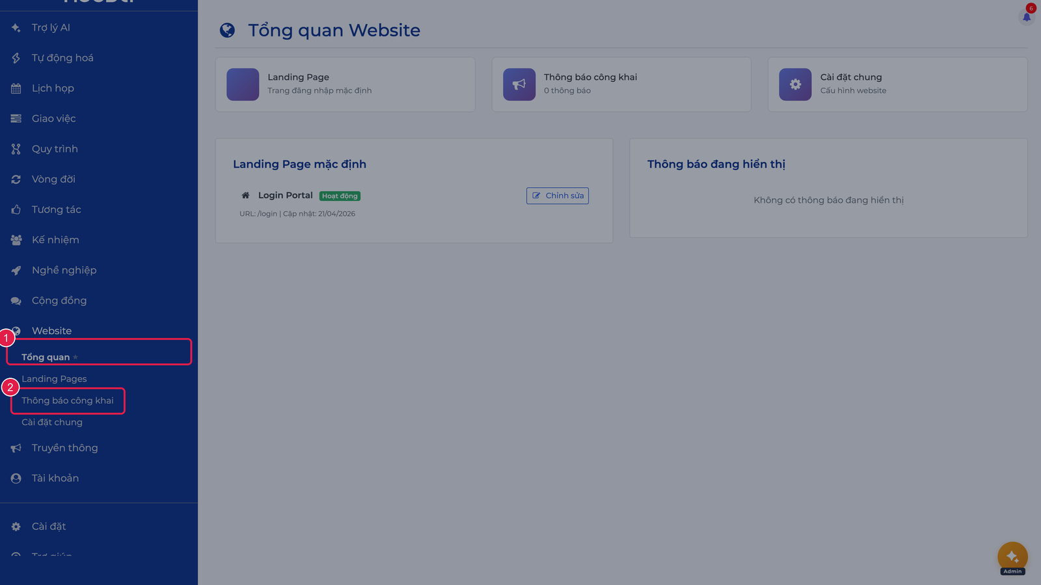Viewport: 1041px width, 585px height.
Task: Click the gear icon on the Cài đặt chung card
Action: click(x=795, y=84)
